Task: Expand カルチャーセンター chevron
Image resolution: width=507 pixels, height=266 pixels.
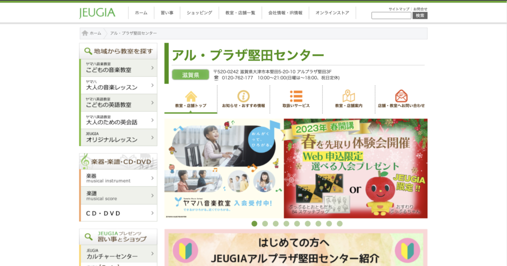Action: [x=152, y=254]
